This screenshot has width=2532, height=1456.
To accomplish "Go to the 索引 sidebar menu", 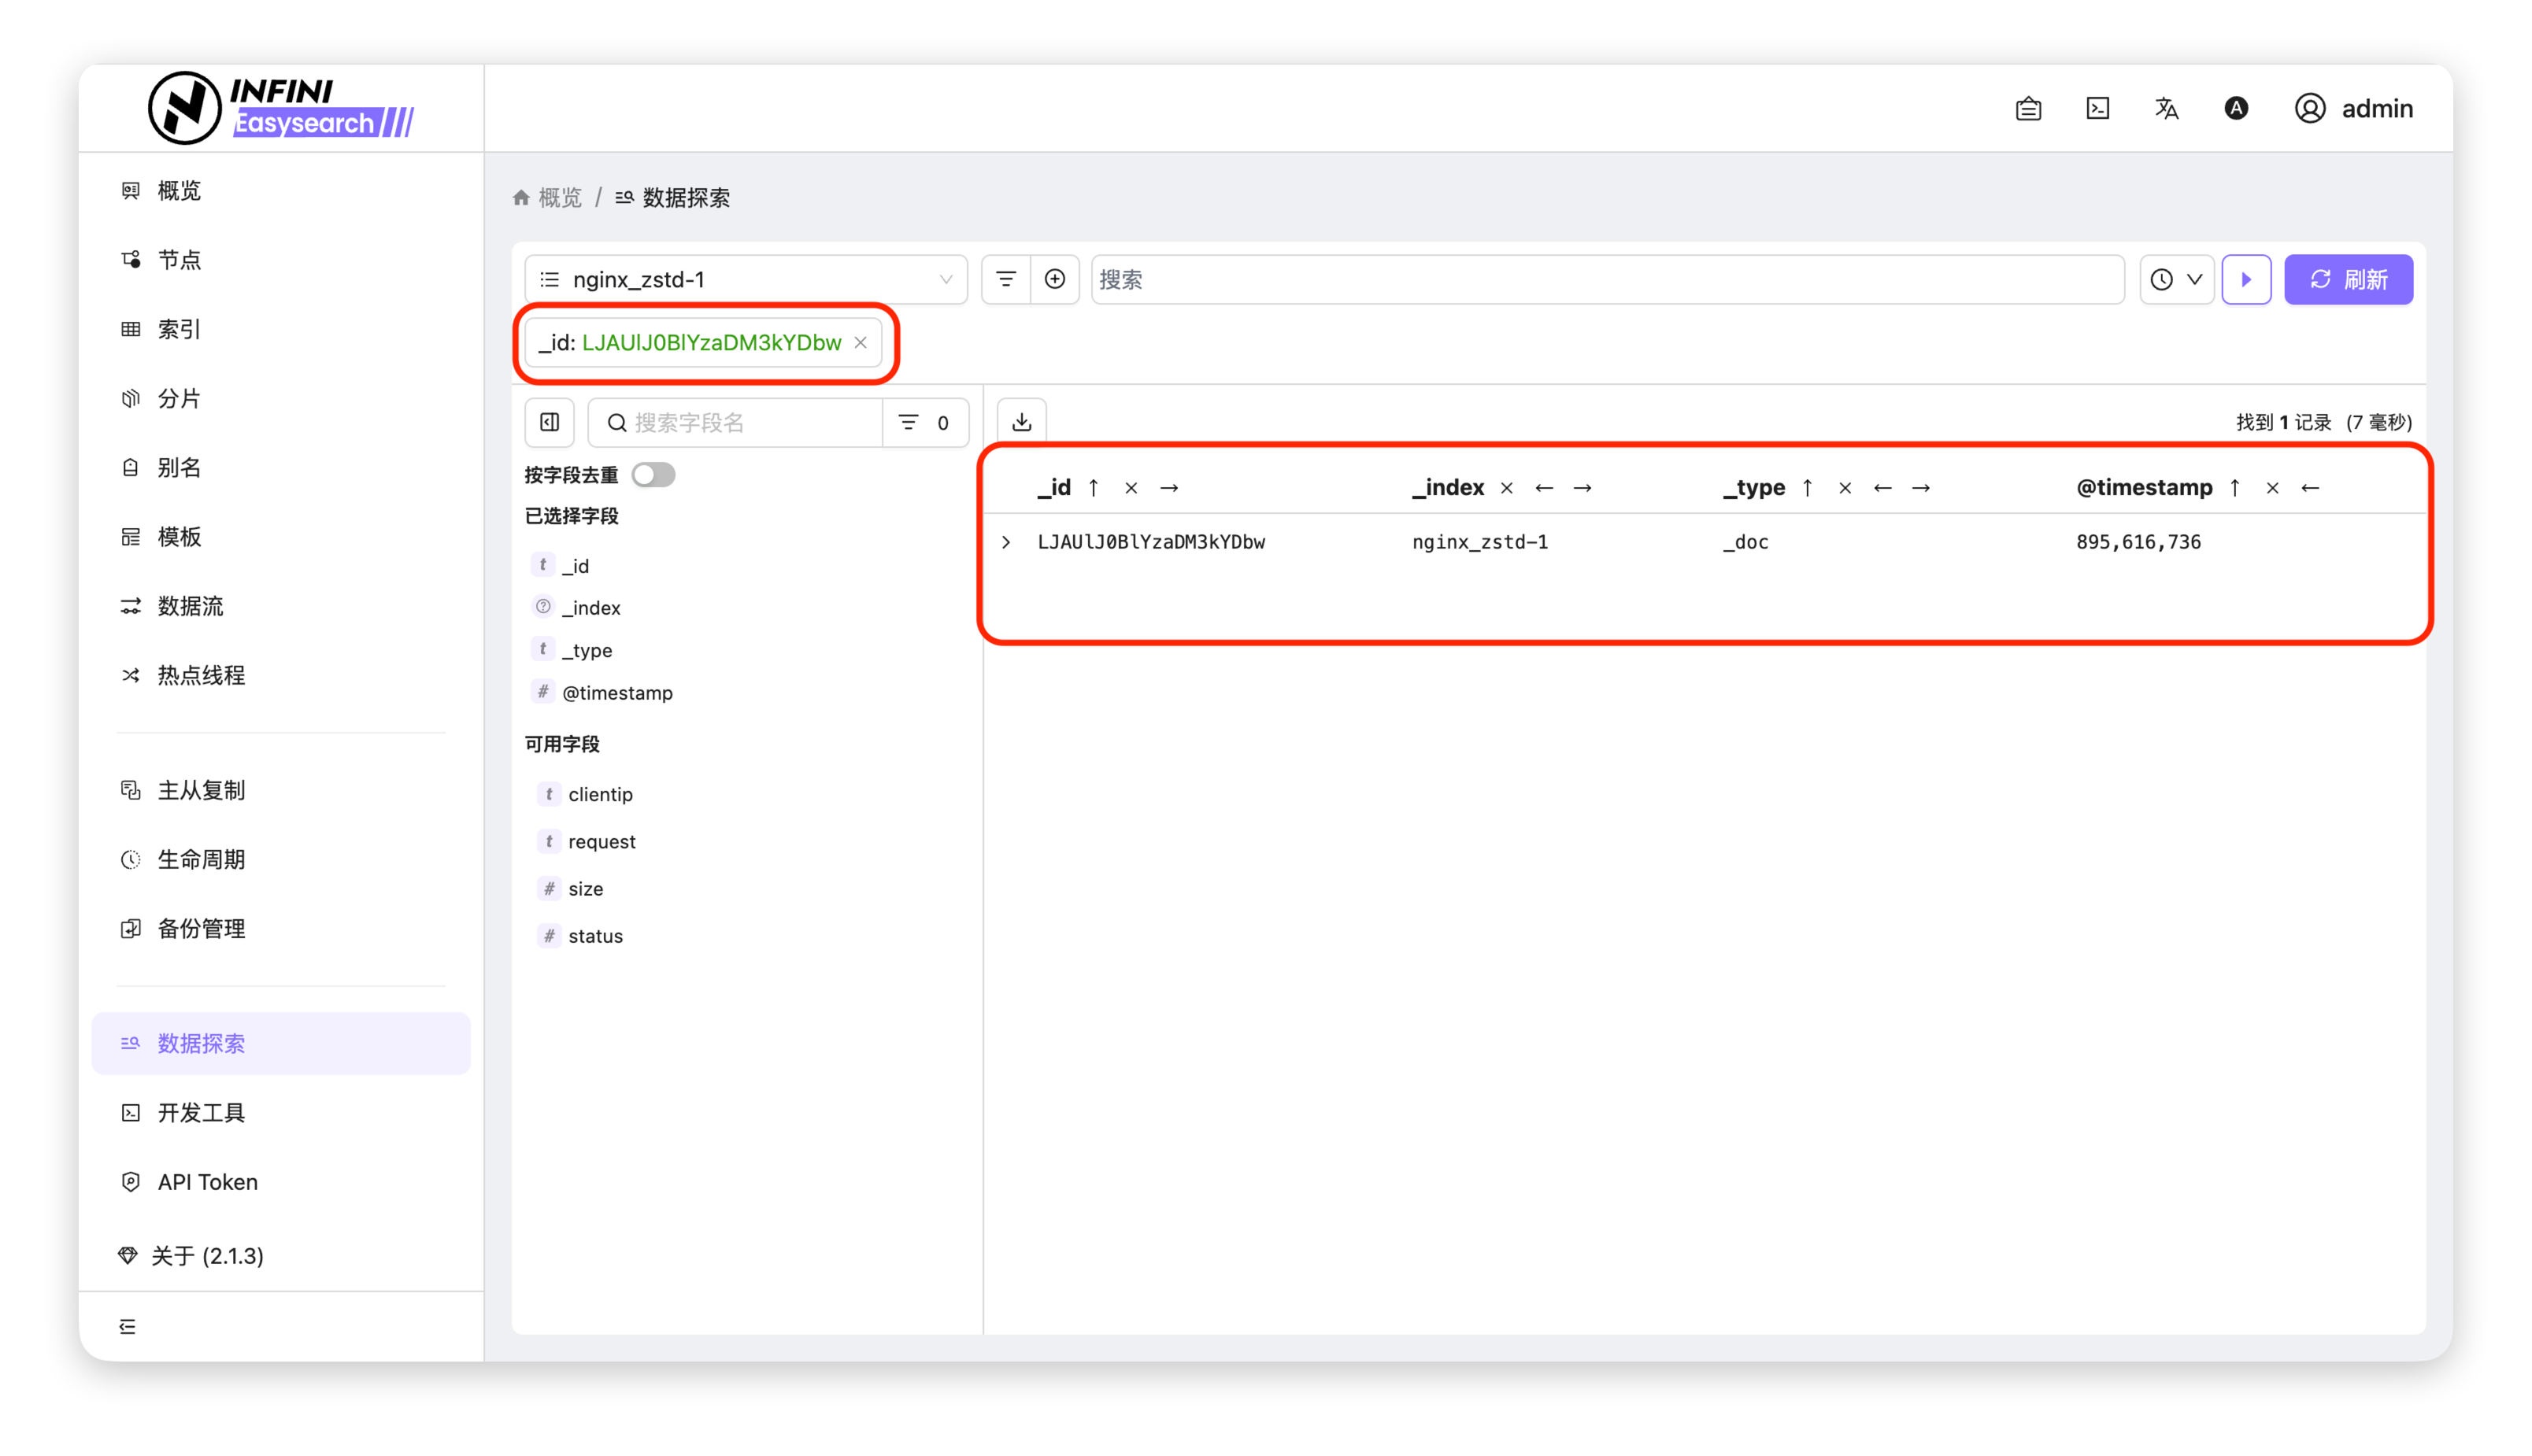I will pyautogui.click(x=179, y=329).
